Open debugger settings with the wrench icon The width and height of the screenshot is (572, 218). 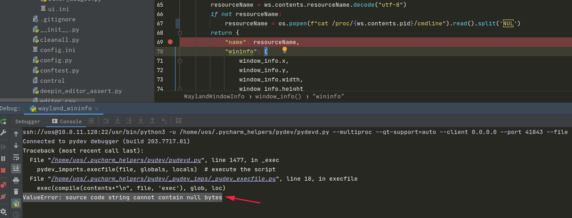point(4,133)
